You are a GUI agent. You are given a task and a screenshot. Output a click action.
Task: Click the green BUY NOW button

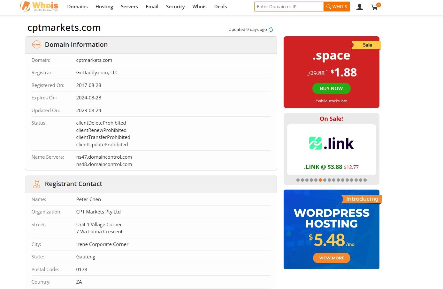click(331, 89)
